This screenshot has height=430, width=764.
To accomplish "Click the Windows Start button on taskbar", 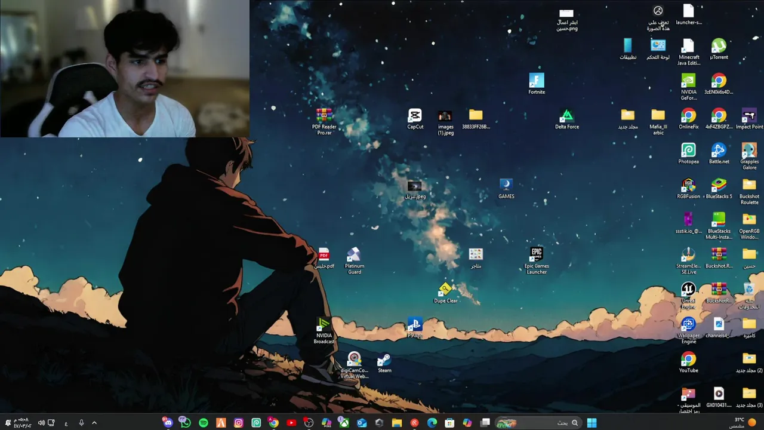I will pos(592,423).
